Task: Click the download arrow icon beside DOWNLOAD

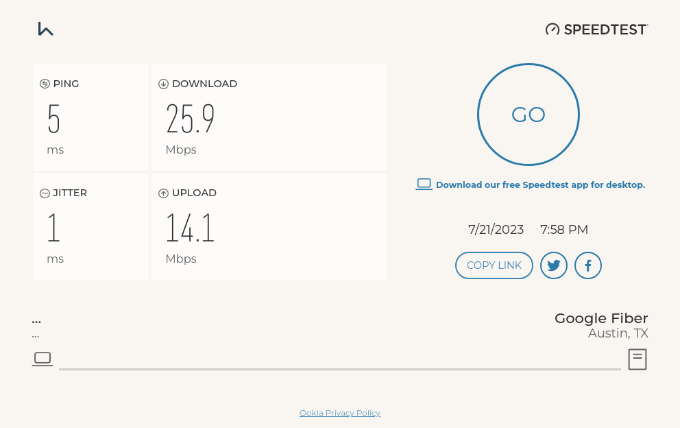Action: click(x=163, y=84)
